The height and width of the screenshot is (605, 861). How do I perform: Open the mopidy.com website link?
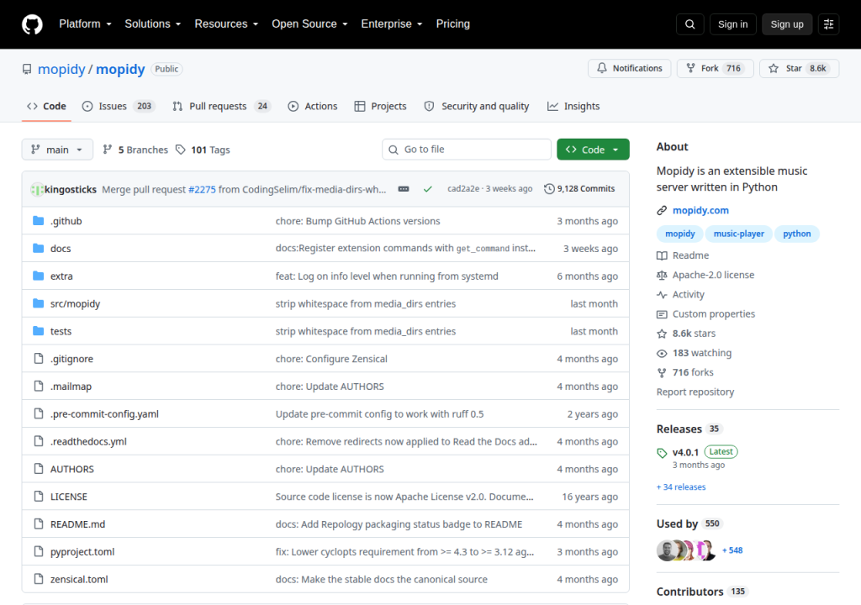tap(700, 210)
